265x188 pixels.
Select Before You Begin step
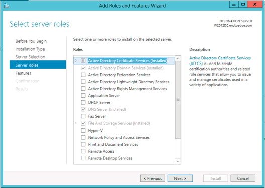click(31, 41)
